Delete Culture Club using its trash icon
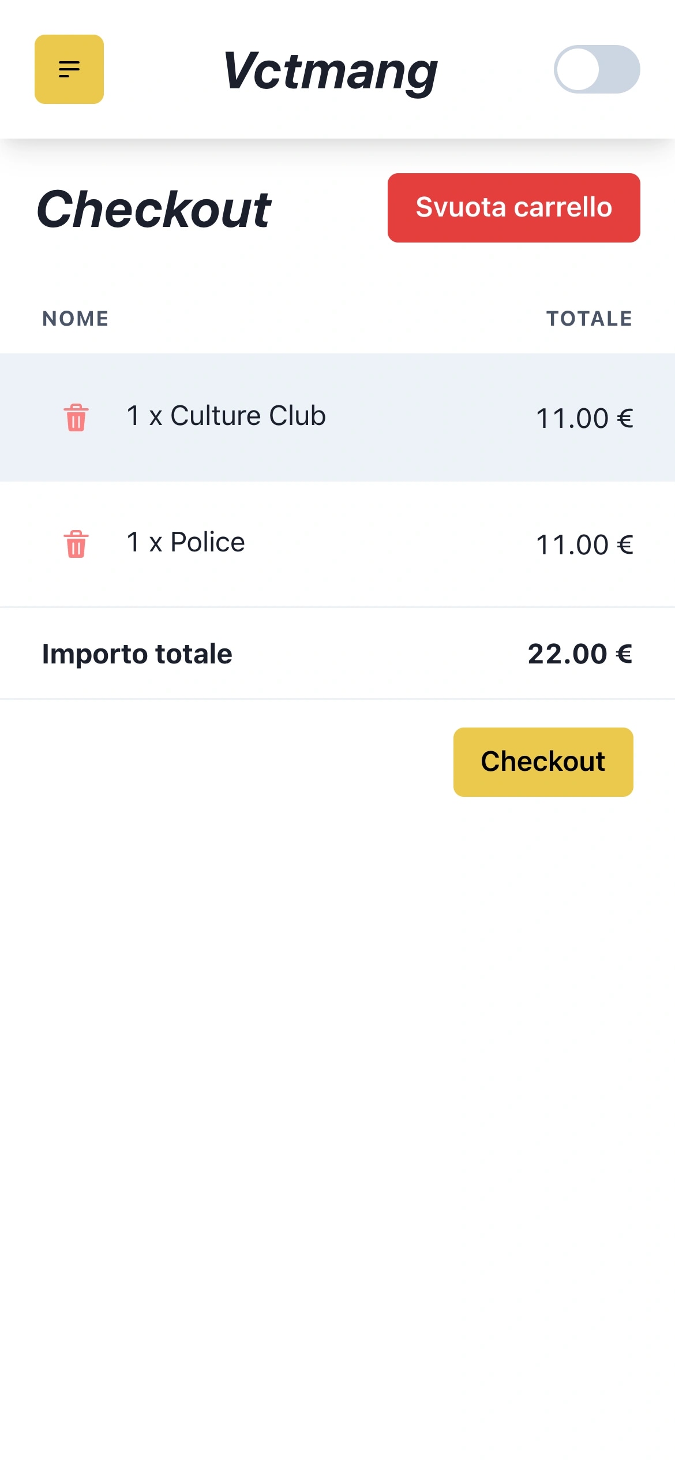This screenshot has height=1462, width=675. tap(76, 417)
